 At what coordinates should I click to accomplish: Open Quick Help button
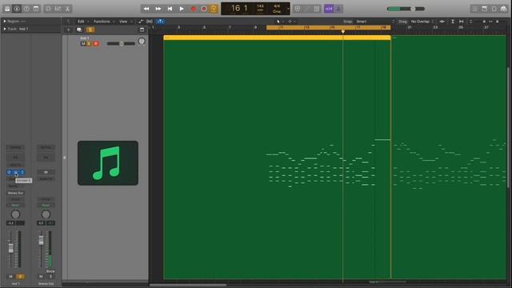[26, 9]
